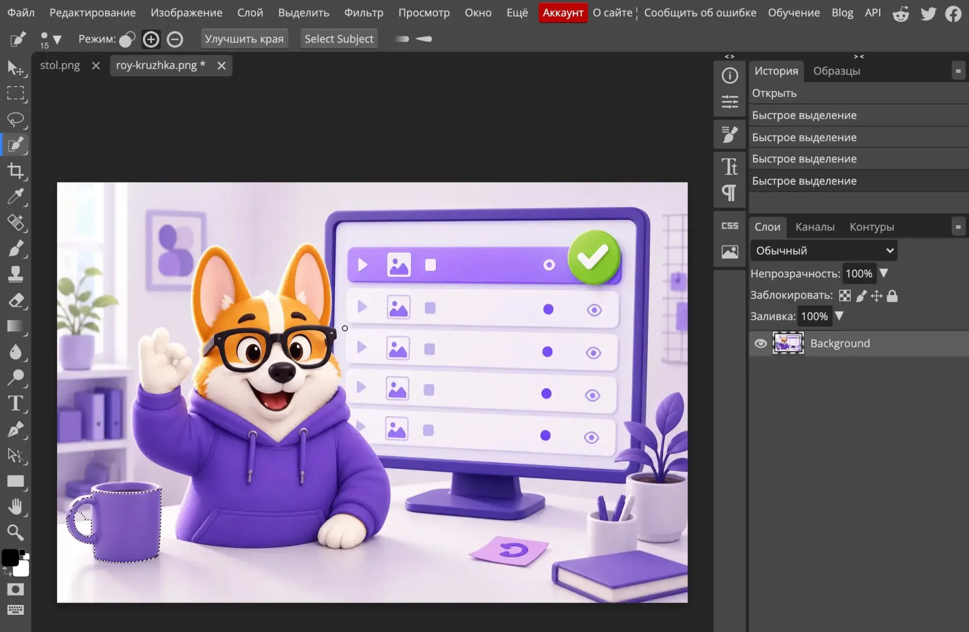Open the Изображение menu
This screenshot has width=969, height=632.
(x=186, y=13)
